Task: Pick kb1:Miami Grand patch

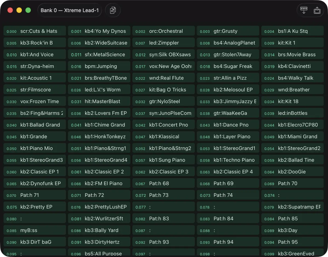Action: (x=292, y=137)
